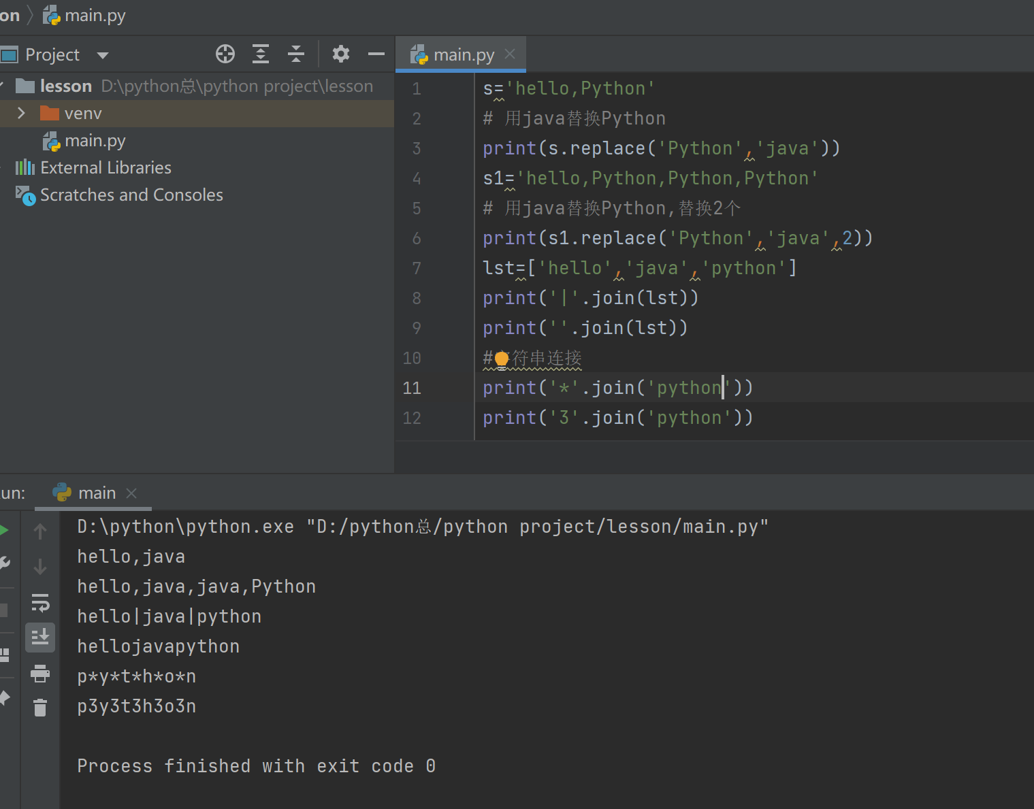Click the python.exe command line in console

click(423, 527)
